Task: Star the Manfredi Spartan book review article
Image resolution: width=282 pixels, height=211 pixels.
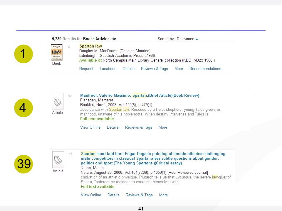Action: pyautogui.click(x=70, y=96)
